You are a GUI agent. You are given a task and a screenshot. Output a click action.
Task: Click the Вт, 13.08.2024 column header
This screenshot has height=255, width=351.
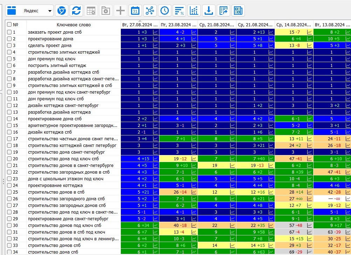pyautogui.click(x=332, y=25)
